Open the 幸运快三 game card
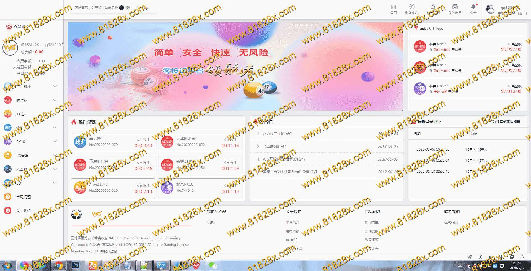Image resolution: width=531 pixels, height=271 pixels. tap(113, 142)
